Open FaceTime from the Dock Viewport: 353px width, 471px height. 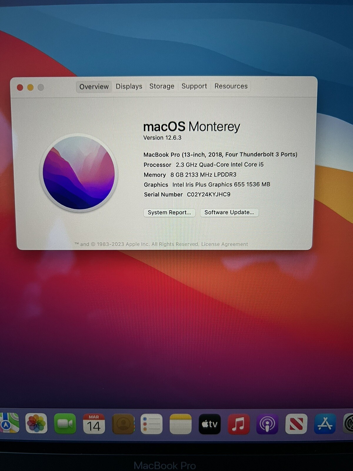pos(65,423)
